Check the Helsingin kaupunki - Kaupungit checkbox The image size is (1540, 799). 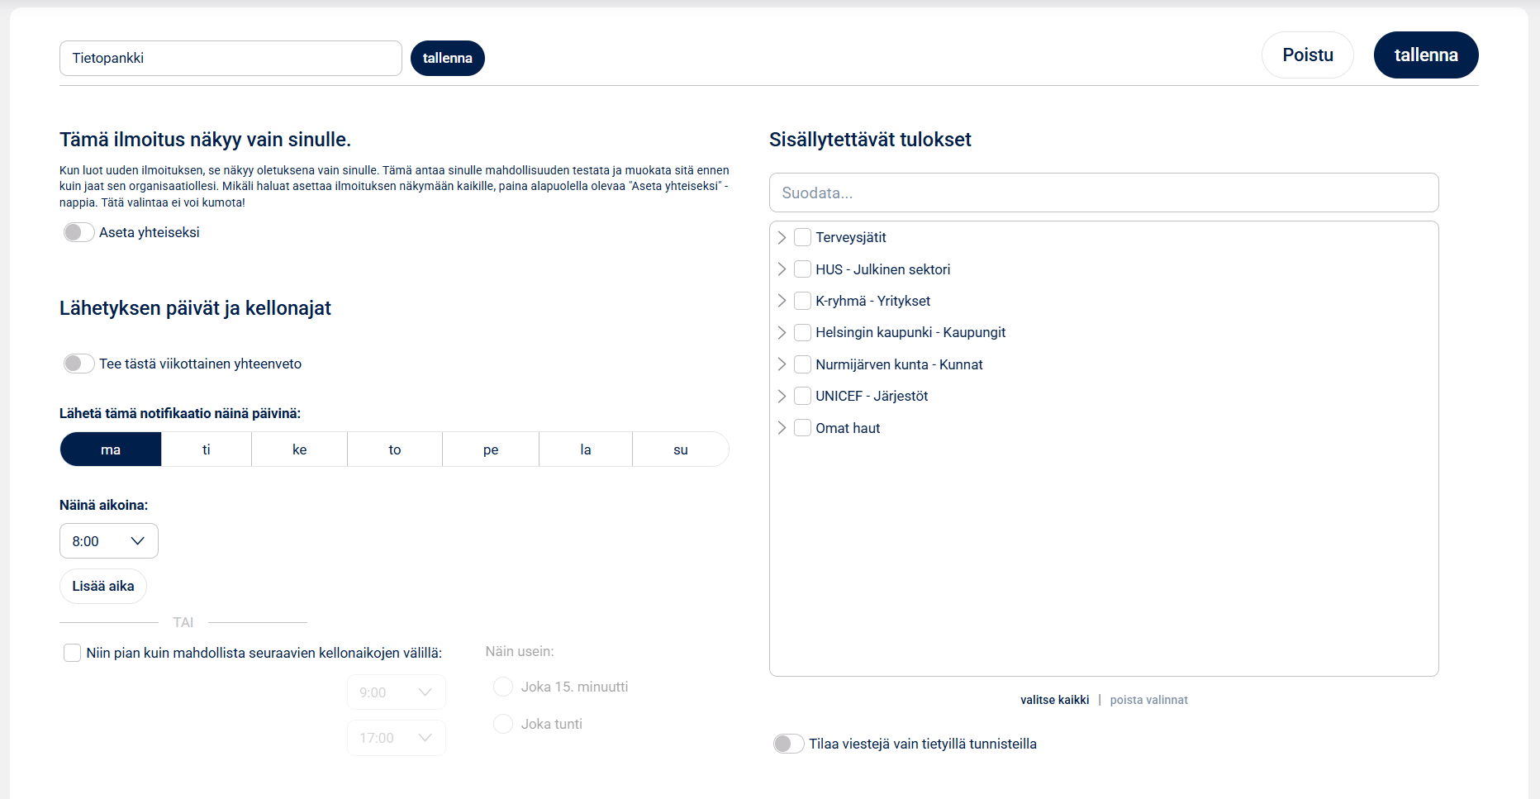(802, 333)
